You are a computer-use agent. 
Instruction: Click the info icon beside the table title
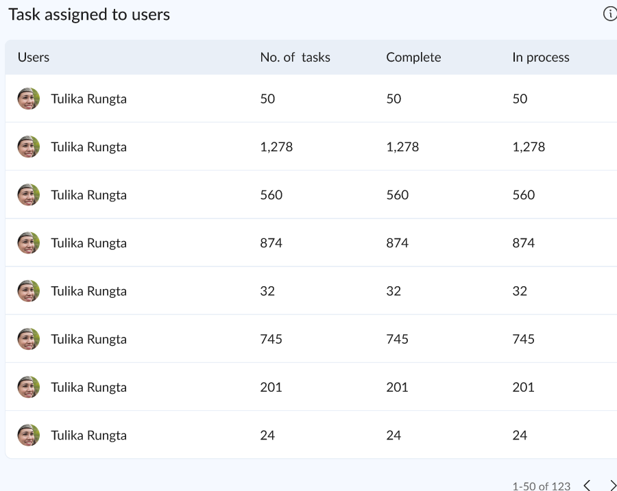pyautogui.click(x=609, y=14)
